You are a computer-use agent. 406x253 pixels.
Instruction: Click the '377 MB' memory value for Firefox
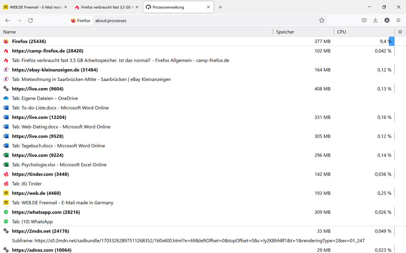click(322, 41)
